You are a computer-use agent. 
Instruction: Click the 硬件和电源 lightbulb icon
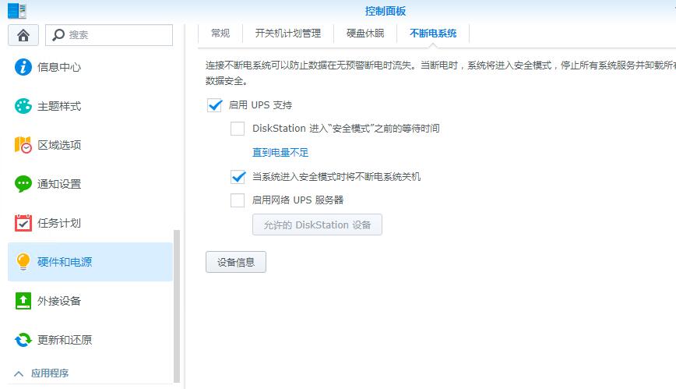coord(23,262)
